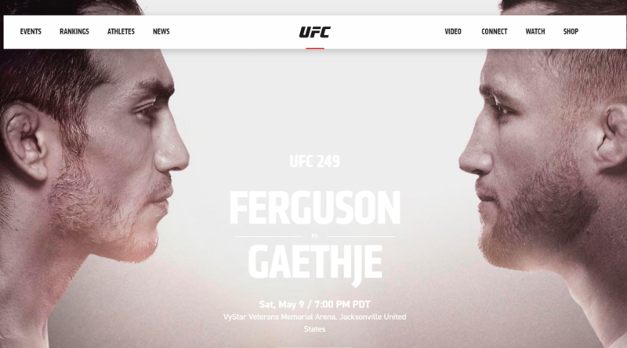Open the NEWS navigation item
Viewport: 627px width, 348px height.
[x=161, y=31]
